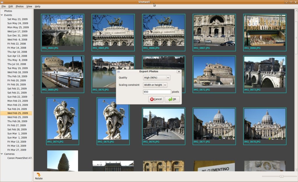This screenshot has width=298, height=182.
Task: Open the File menu
Action: (x=3, y=6)
